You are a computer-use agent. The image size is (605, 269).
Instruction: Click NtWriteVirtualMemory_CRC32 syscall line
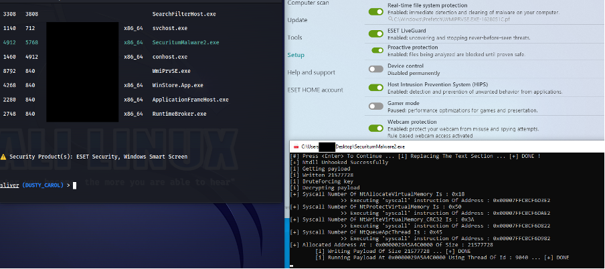pyautogui.click(x=382, y=219)
